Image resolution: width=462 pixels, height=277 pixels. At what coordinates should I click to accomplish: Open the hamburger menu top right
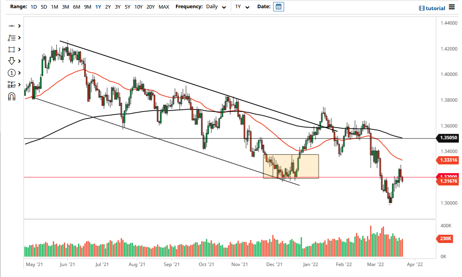coord(451,8)
